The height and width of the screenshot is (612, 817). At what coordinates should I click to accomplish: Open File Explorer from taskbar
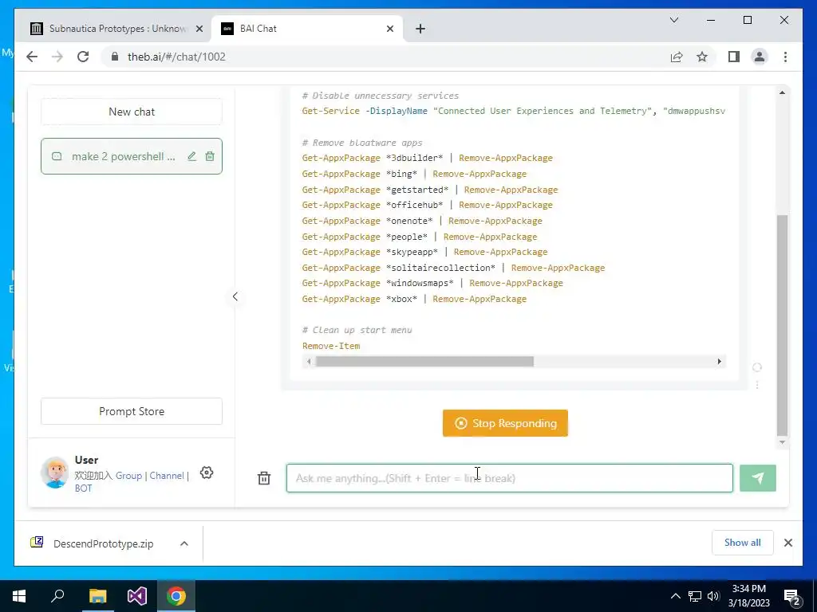coord(97,596)
